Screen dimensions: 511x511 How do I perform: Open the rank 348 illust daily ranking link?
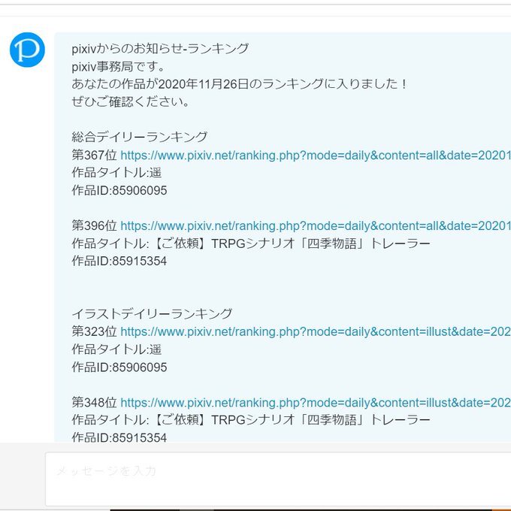(316, 403)
